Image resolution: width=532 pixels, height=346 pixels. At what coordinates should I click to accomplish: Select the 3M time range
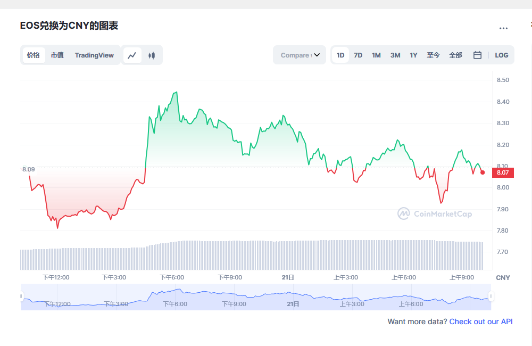click(x=395, y=55)
